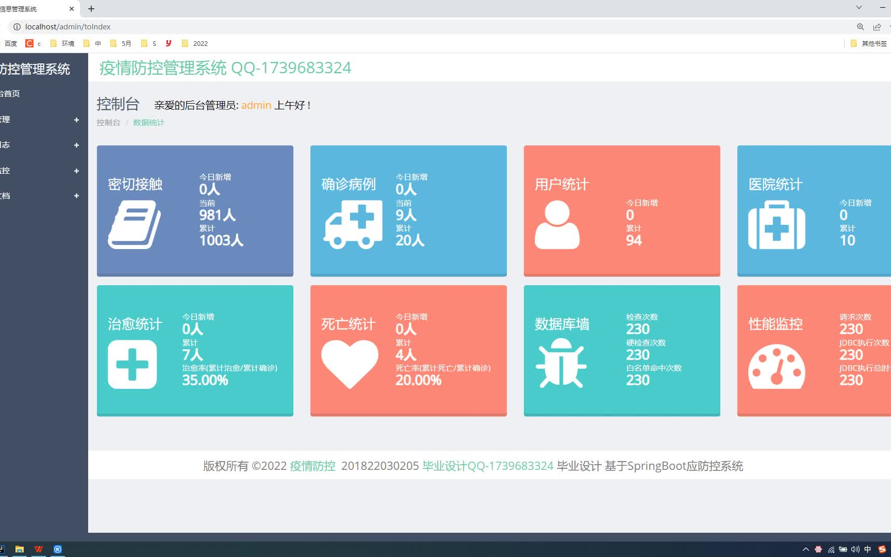Open a new browser tab with plus button
This screenshot has height=557, width=891.
tap(91, 9)
